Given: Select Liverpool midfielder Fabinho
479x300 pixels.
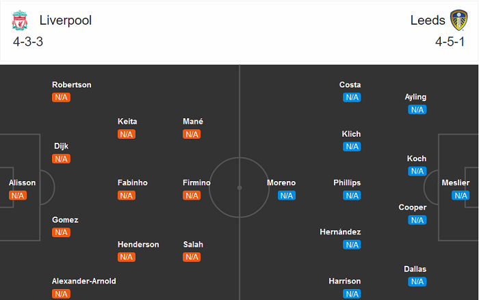Looking at the screenshot, I should click(133, 183).
